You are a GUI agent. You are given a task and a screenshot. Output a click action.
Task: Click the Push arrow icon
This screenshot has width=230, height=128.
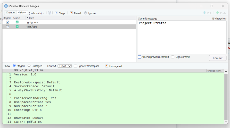217,13
